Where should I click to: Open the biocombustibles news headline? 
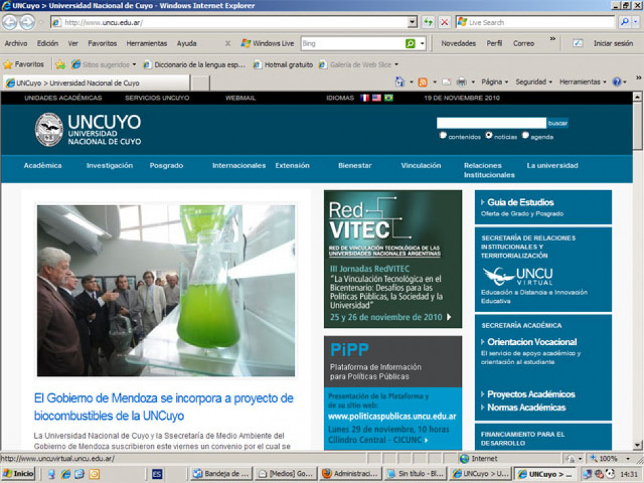tap(164, 406)
